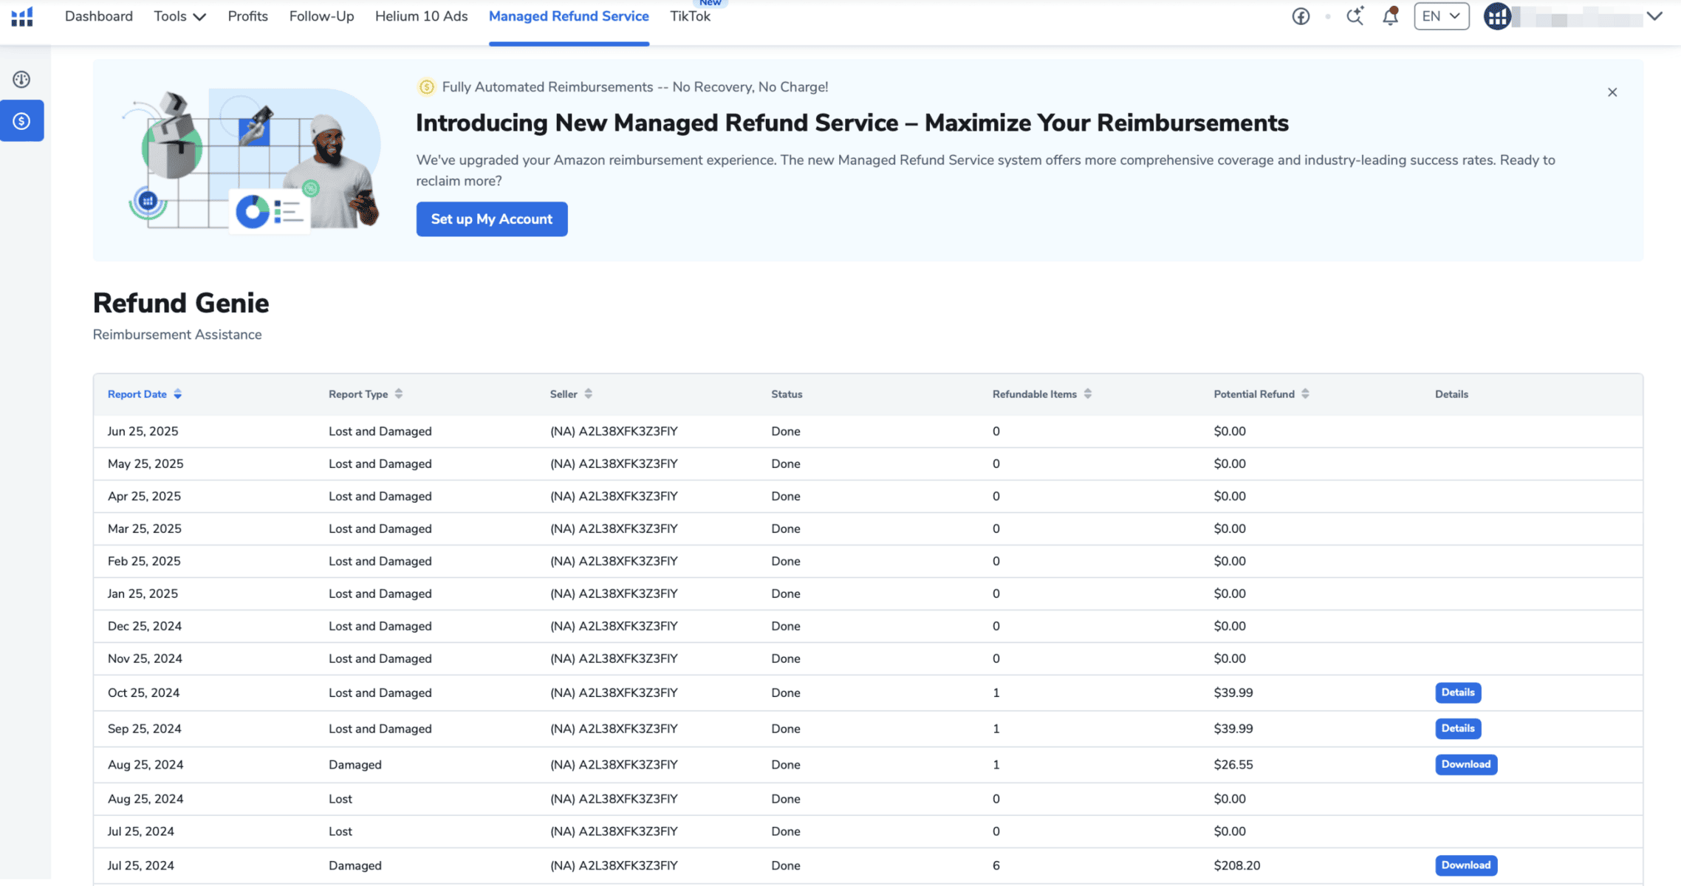
Task: Go to the Profits tab
Action: pyautogui.click(x=247, y=16)
